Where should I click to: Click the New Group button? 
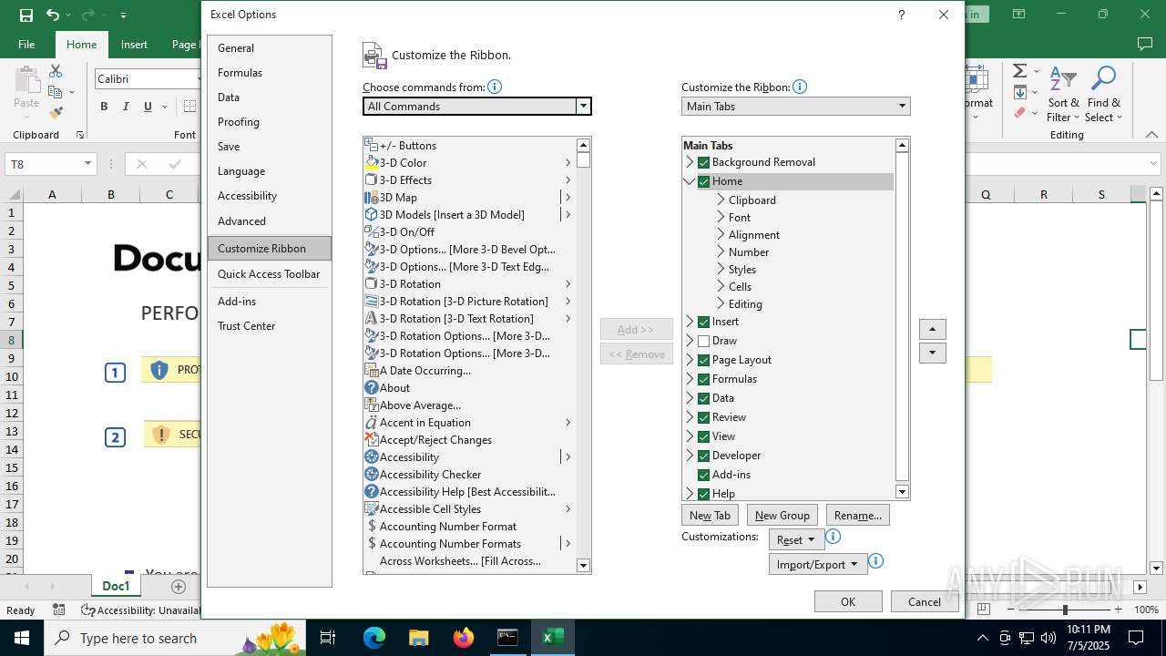tap(782, 515)
